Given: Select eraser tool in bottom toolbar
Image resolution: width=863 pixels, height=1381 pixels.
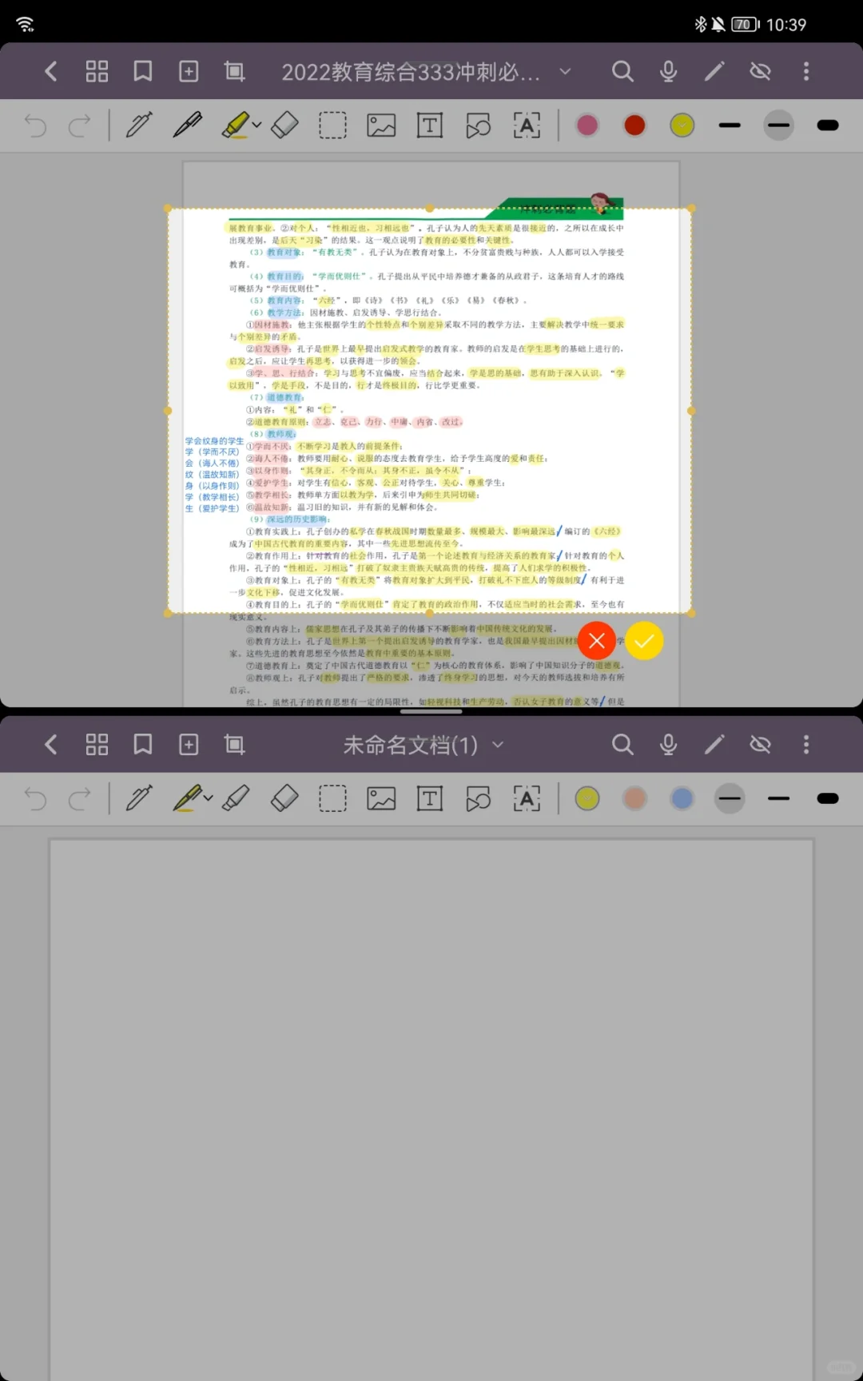Looking at the screenshot, I should click(x=284, y=798).
